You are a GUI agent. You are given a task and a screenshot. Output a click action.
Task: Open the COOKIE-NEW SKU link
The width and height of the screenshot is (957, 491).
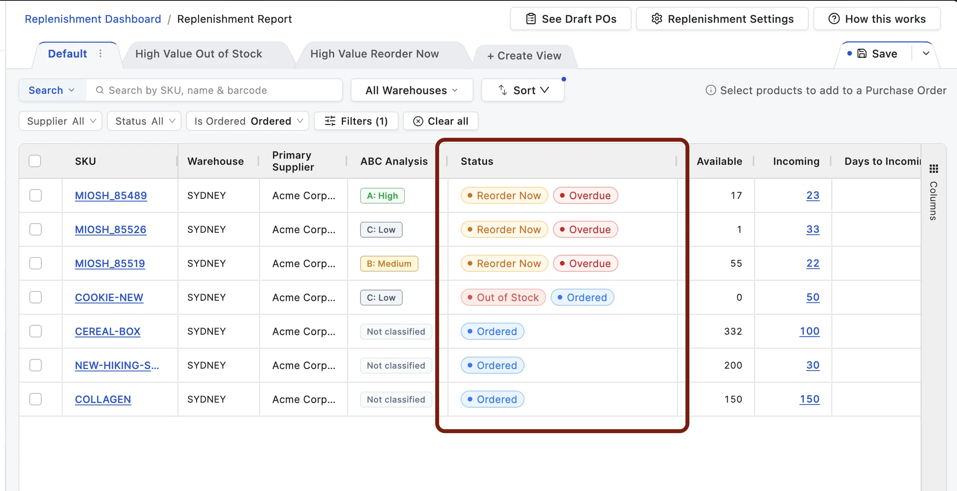point(109,297)
